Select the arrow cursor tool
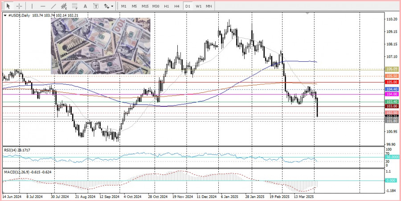 click(8, 6)
